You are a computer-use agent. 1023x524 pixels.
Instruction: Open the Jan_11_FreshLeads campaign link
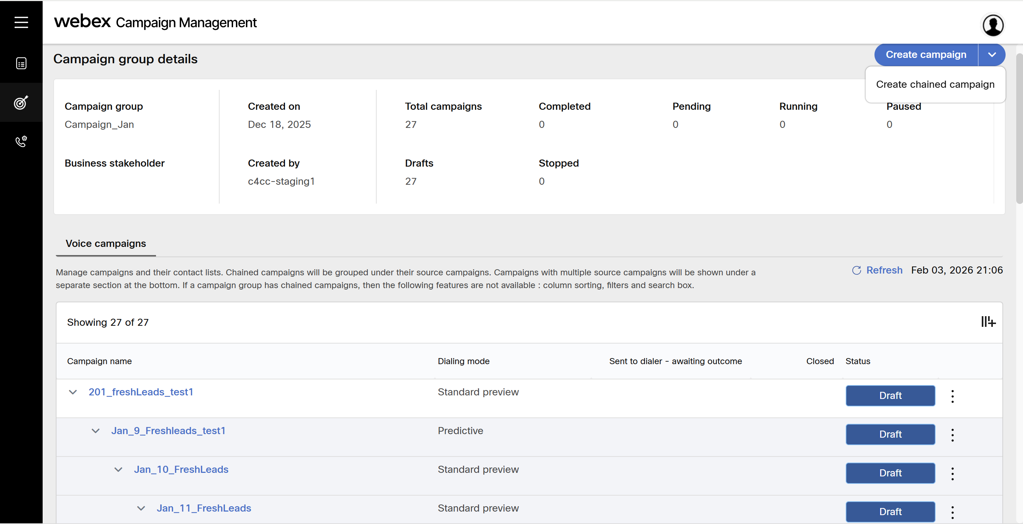pyautogui.click(x=204, y=508)
